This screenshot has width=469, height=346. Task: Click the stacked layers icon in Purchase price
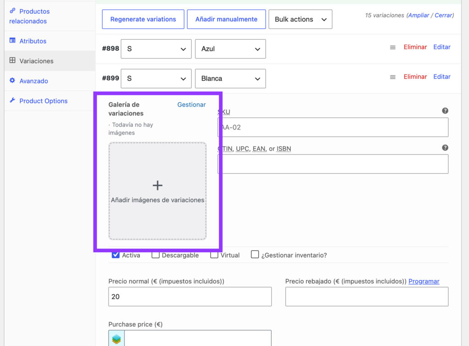pyautogui.click(x=116, y=339)
